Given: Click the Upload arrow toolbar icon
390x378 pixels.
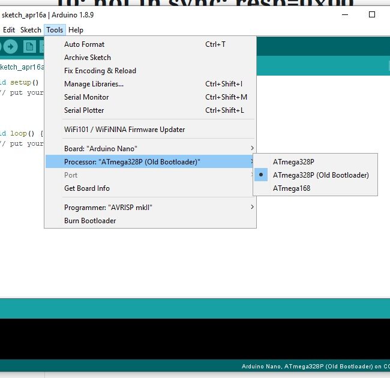Looking at the screenshot, I should (10, 47).
